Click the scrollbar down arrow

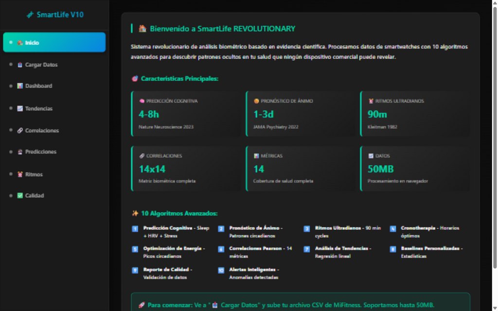click(x=495, y=308)
